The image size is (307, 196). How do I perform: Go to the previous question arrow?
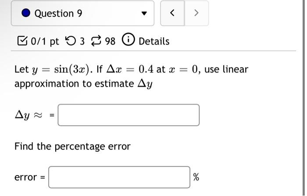[x=172, y=13]
